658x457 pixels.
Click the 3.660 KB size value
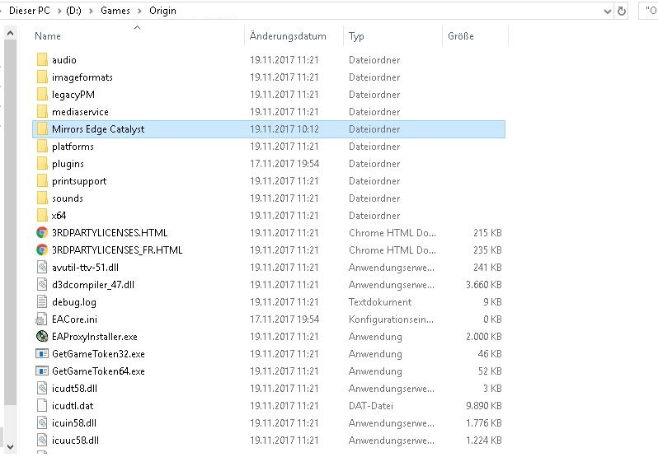[483, 285]
